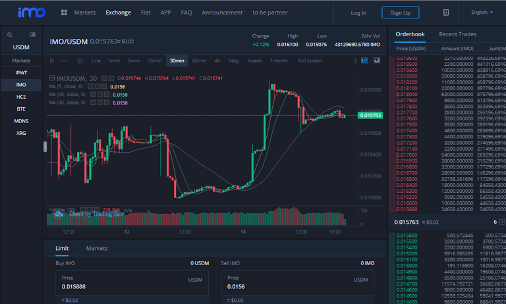Switch to the Orderbook tab
The image size is (506, 304).
(x=410, y=34)
